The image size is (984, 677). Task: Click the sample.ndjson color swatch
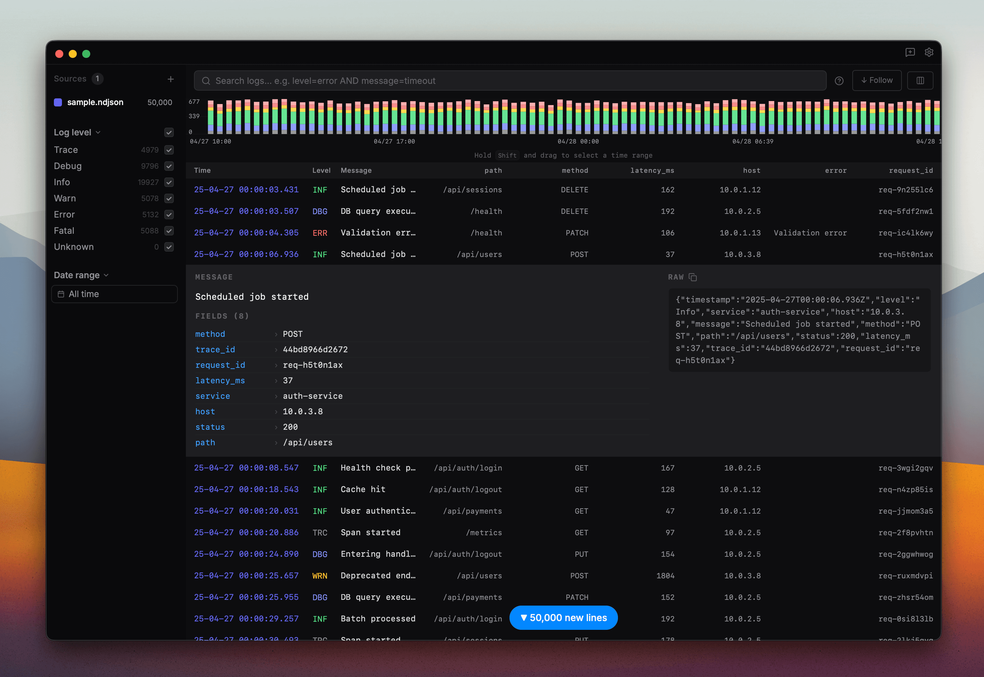tap(58, 102)
